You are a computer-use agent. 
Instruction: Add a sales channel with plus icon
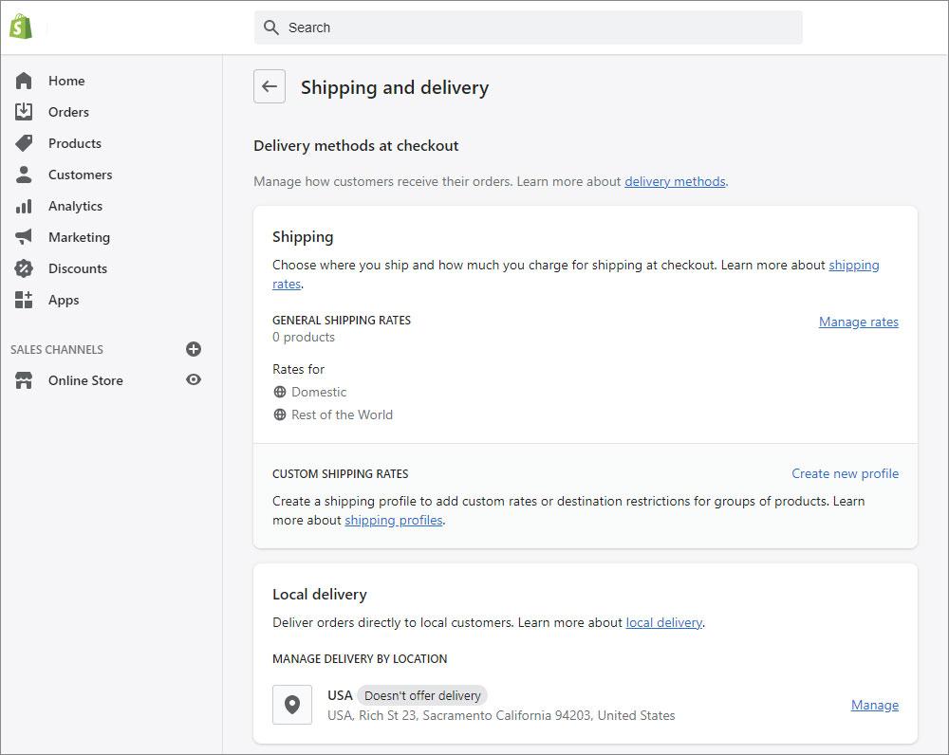tap(193, 349)
